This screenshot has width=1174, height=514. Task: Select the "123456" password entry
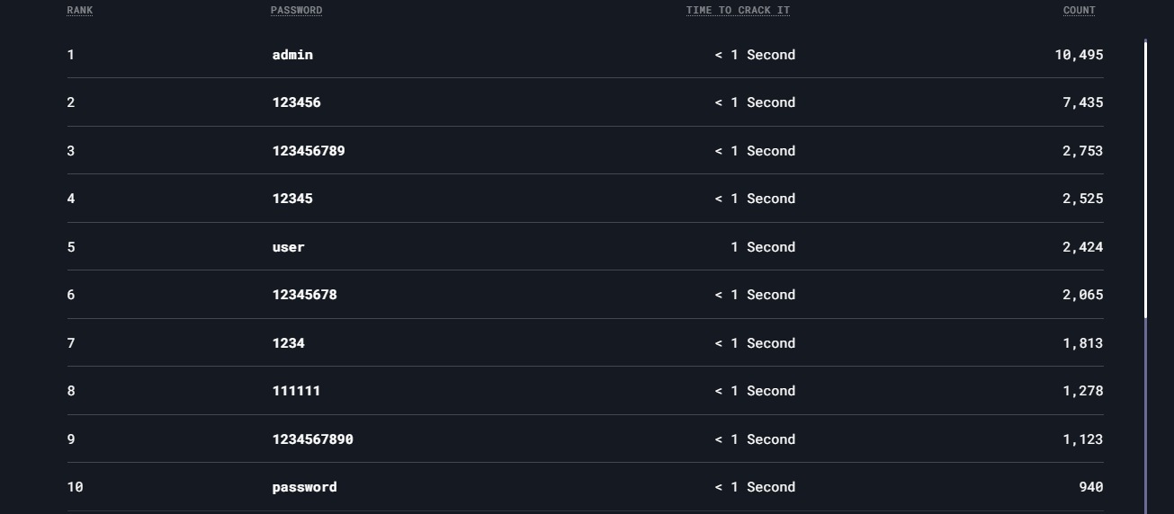296,102
